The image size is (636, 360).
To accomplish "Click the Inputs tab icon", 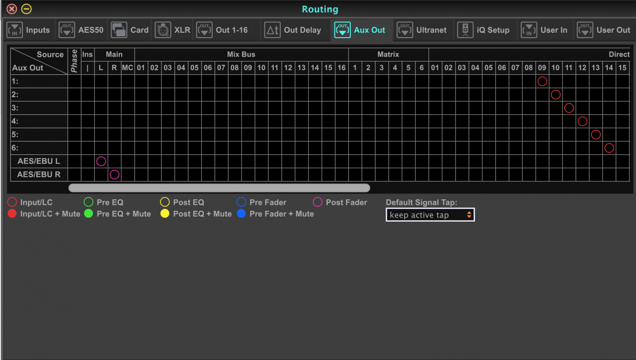I will point(14,30).
